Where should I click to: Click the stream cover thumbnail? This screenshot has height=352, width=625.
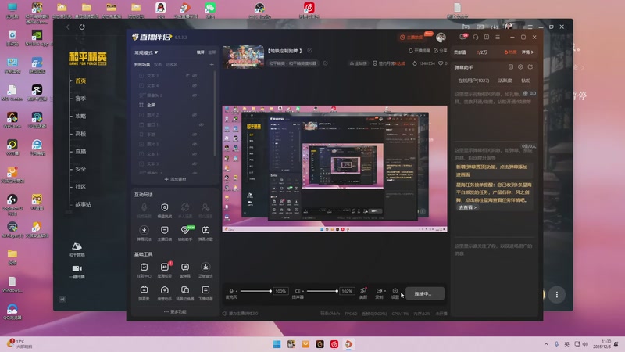(x=243, y=56)
